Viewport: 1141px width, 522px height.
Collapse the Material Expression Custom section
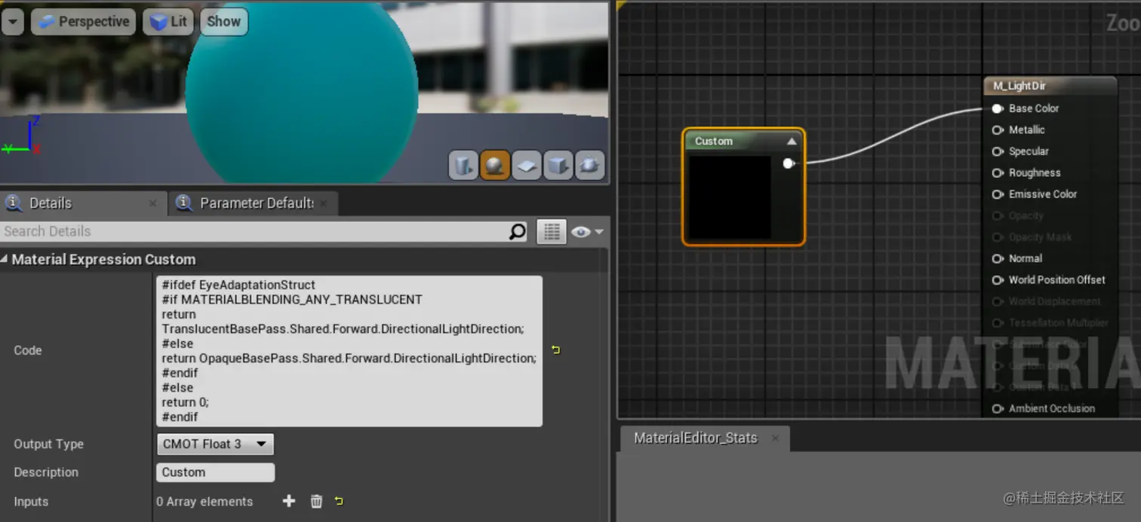pos(6,259)
